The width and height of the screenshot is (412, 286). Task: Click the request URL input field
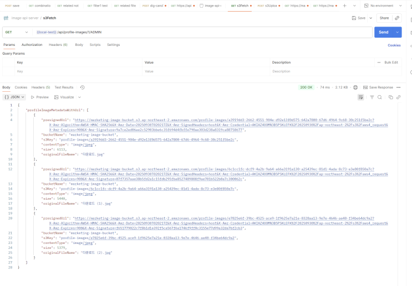(202, 32)
